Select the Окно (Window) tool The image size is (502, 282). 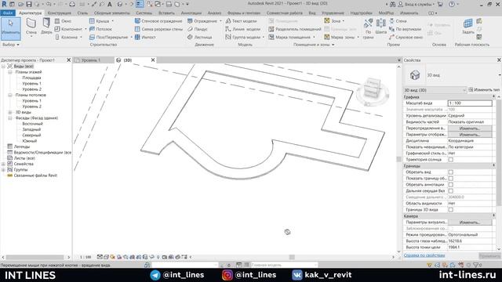pyautogui.click(x=63, y=21)
